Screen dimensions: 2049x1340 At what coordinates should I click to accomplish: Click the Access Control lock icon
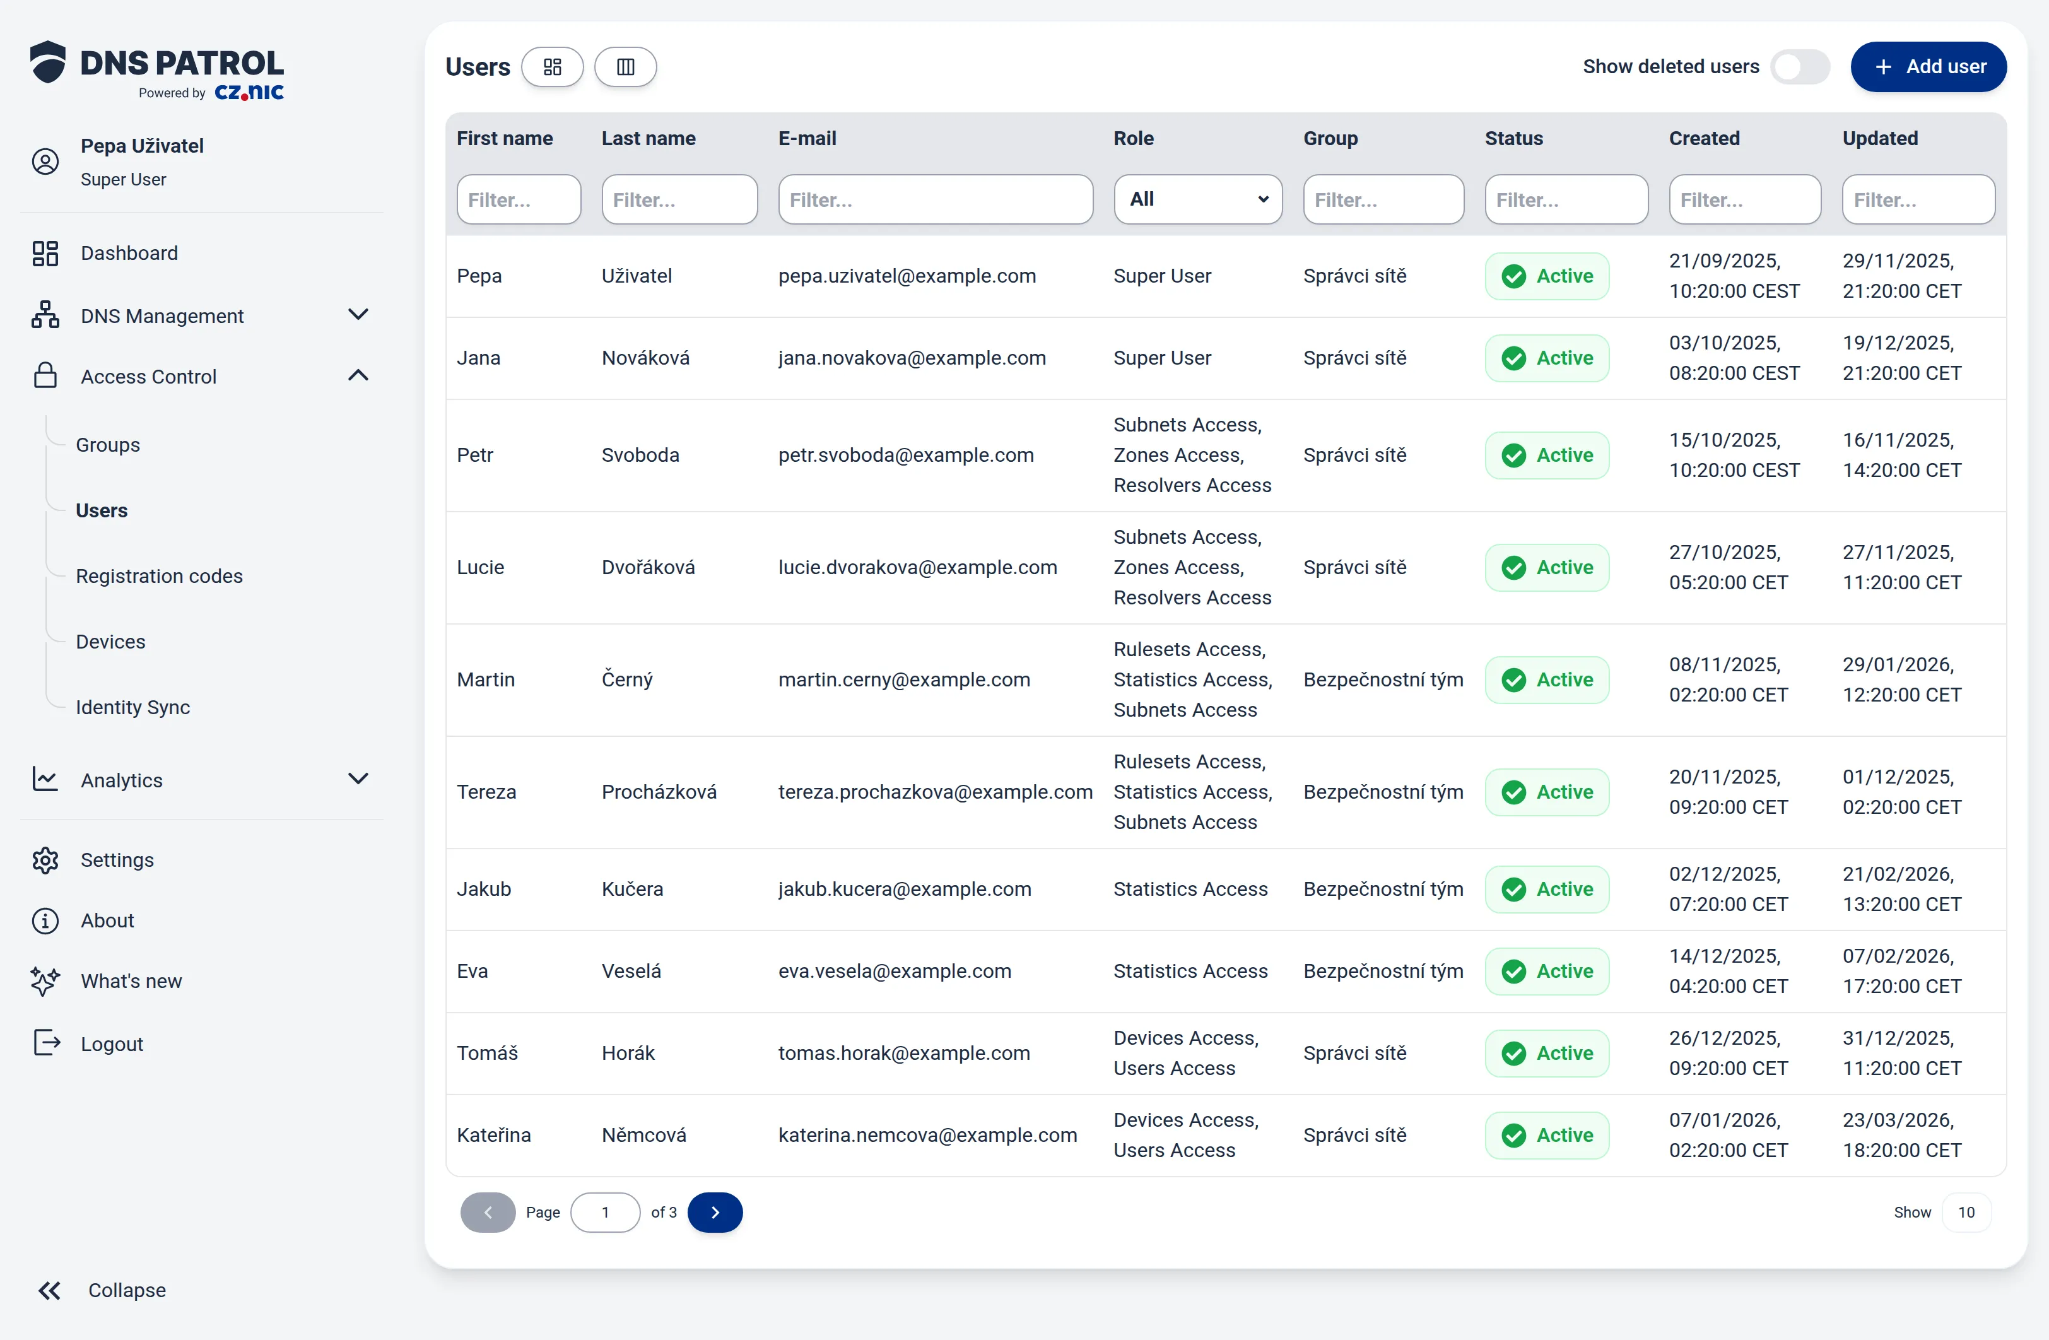pyautogui.click(x=45, y=375)
